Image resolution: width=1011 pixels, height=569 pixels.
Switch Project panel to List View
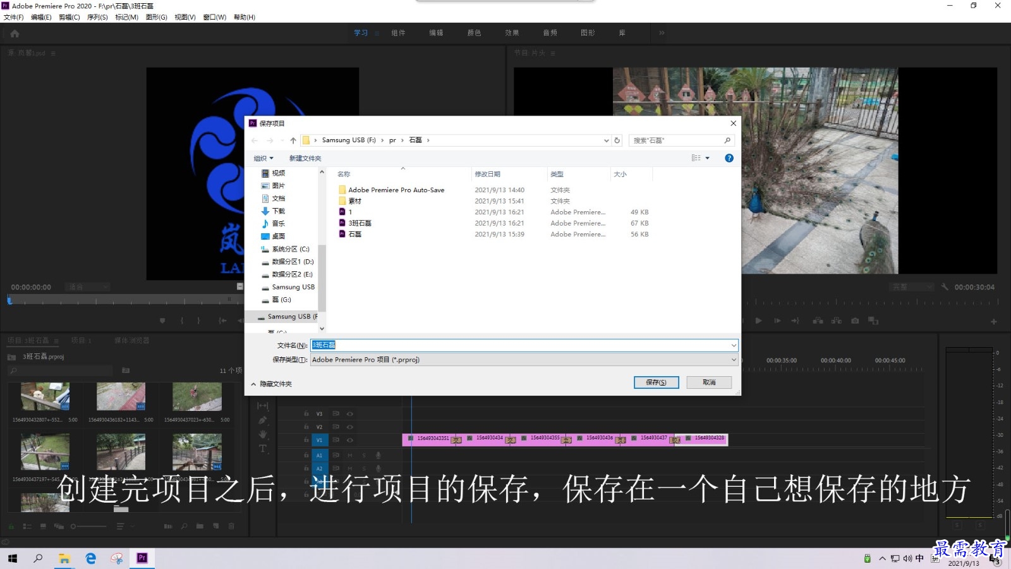point(27,526)
